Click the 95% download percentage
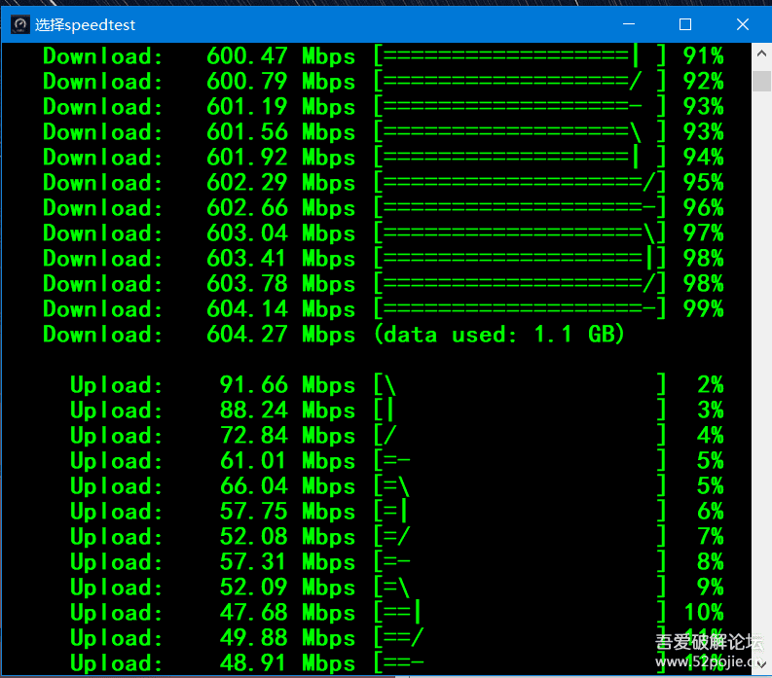 (703, 183)
